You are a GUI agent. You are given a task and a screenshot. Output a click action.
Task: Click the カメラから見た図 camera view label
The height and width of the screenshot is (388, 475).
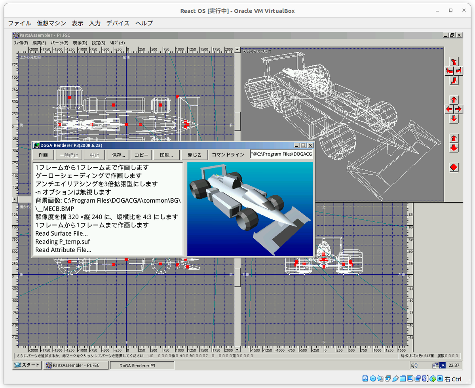pos(256,51)
